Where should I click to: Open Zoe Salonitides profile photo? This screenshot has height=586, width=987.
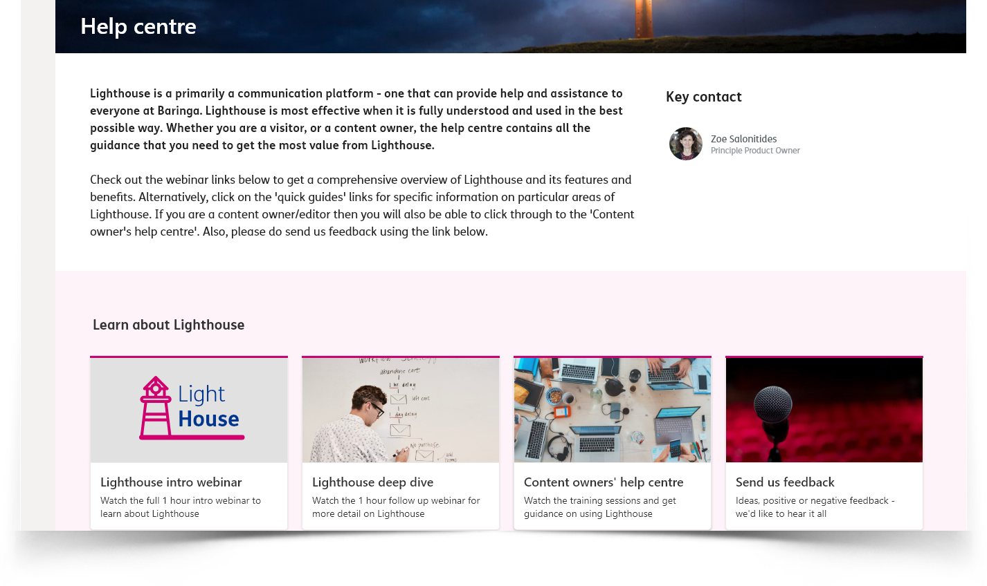click(686, 144)
